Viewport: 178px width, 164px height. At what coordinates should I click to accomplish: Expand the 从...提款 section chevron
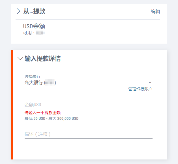click(18, 11)
